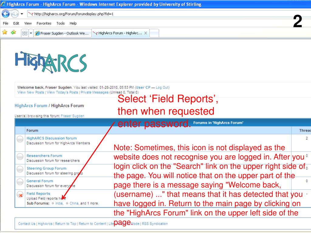Click the 'Forum' column header
The image size is (311, 233).
(x=32, y=130)
